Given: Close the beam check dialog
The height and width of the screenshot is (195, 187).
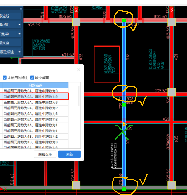Looking at the screenshot, I should tap(79, 70).
